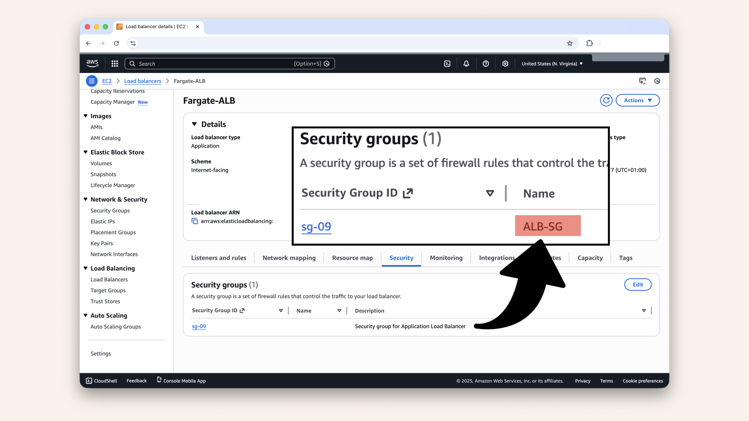Switch to the Monitoring tab
Viewport: 749px width, 421px height.
coord(446,258)
